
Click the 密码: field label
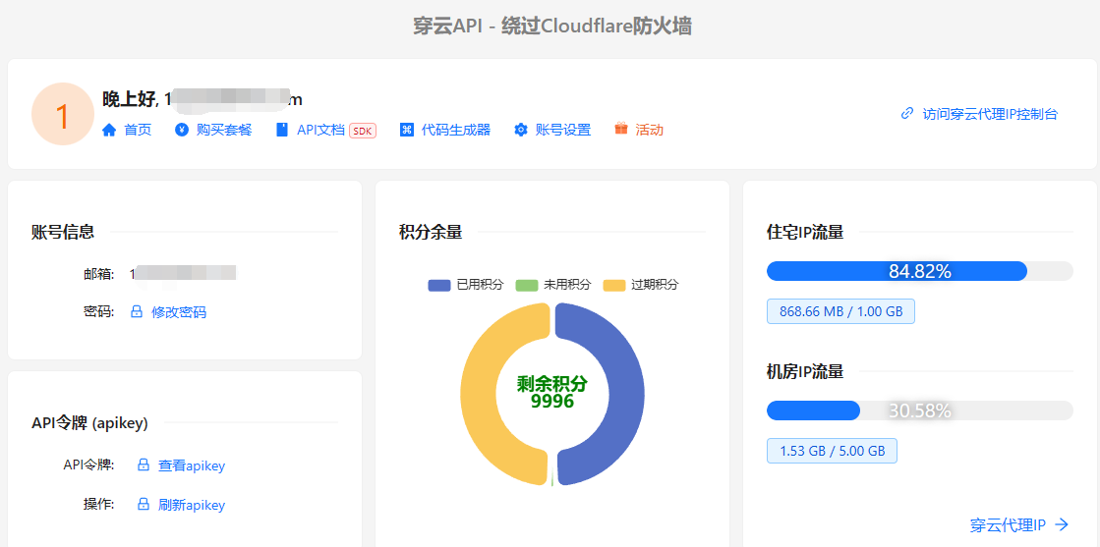tap(99, 312)
